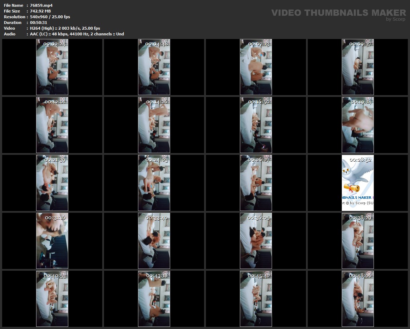The image size is (410, 329).
Task: Click the Video codec H264 info line
Action: tap(65, 28)
